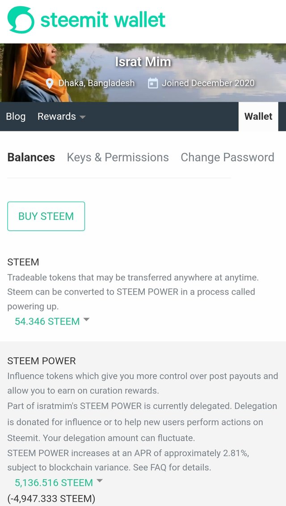Screen dimensions: 286x506
Task: Click the "steemit wallet" title text
Action: (x=103, y=20)
